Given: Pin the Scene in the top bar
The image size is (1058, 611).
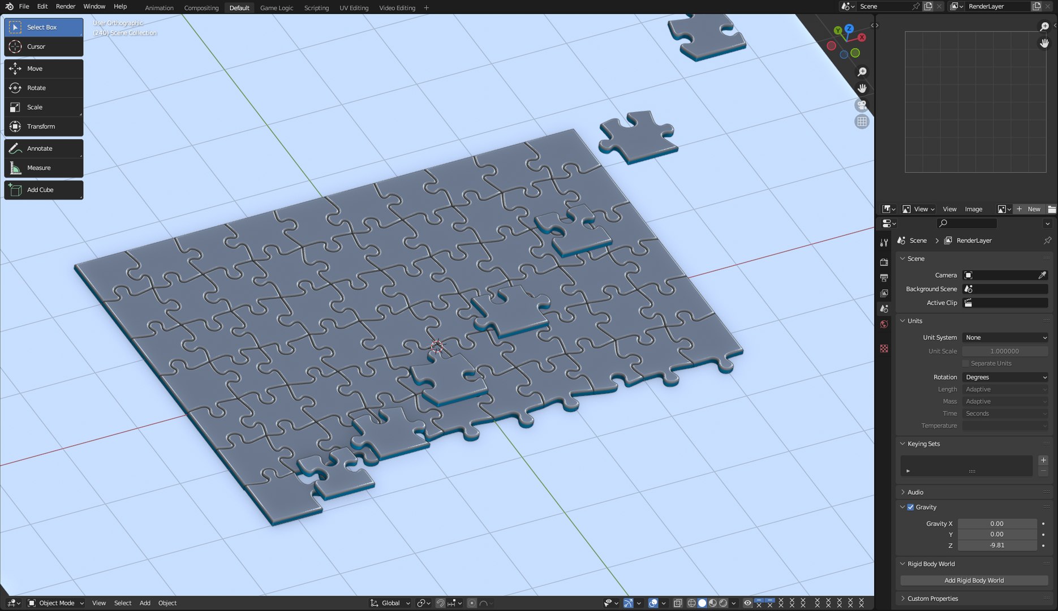Looking at the screenshot, I should (916, 6).
